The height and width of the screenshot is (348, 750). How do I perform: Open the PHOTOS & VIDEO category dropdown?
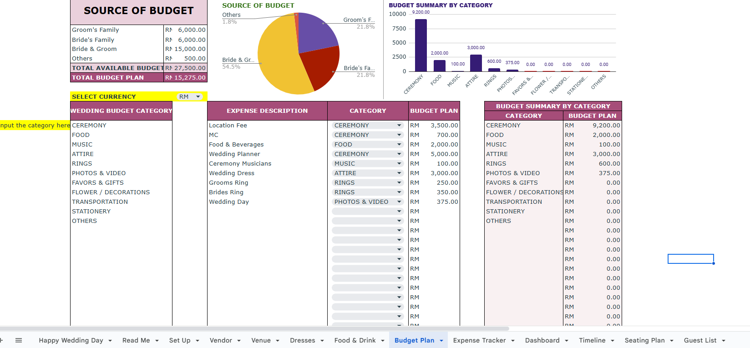(x=399, y=202)
